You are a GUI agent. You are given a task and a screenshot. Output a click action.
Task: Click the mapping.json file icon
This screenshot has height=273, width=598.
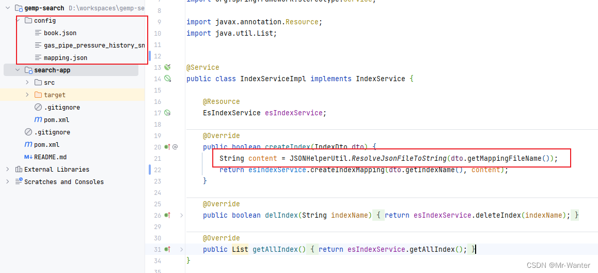click(x=38, y=58)
